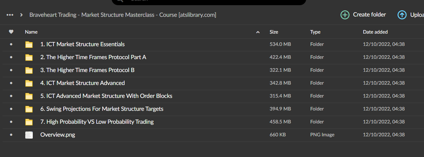The image size is (424, 157).
Task: Click the Upload arrow icon
Action: (402, 15)
